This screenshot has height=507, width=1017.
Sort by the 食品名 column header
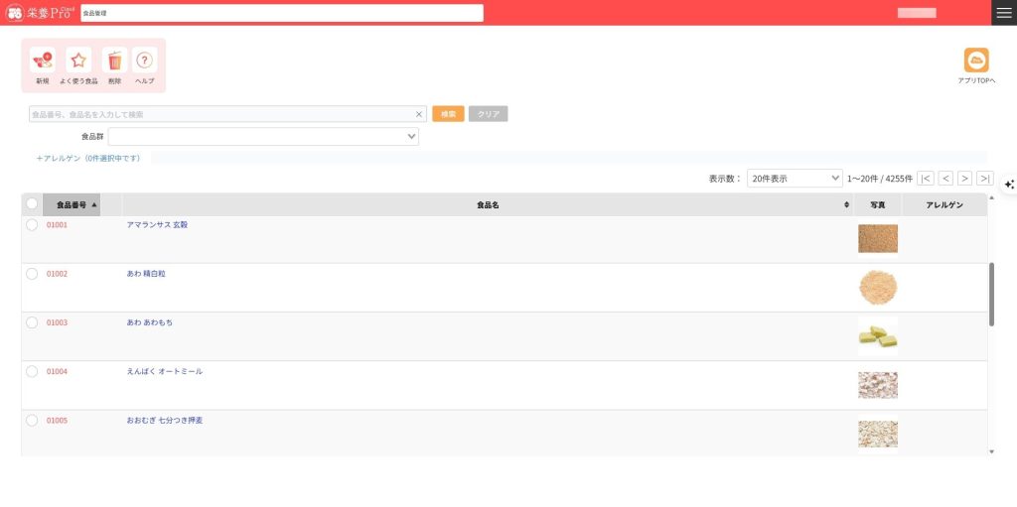487,204
